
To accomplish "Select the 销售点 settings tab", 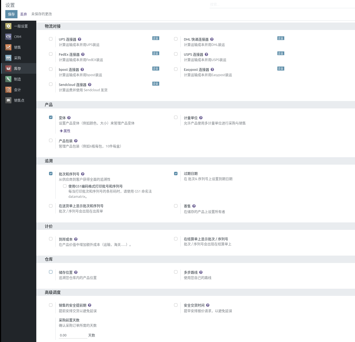I will point(19,100).
